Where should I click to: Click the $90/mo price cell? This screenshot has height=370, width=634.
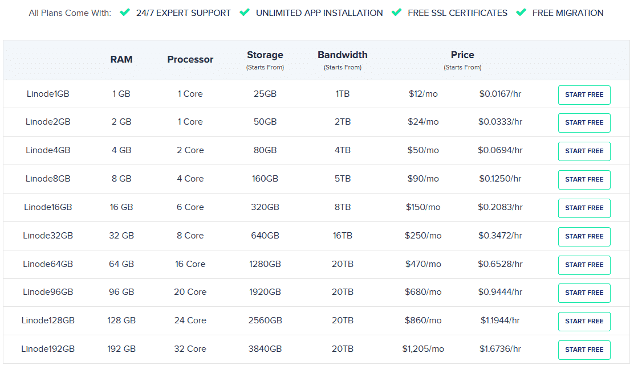[423, 178]
